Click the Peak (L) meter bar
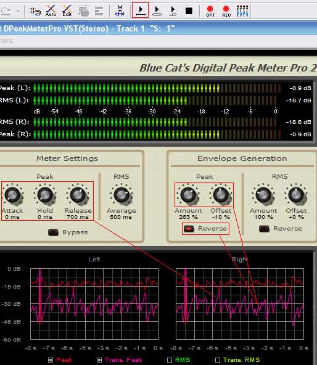This screenshot has width=317, height=365. [x=157, y=88]
